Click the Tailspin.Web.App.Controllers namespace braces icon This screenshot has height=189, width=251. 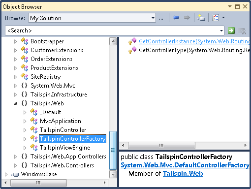point(24,157)
